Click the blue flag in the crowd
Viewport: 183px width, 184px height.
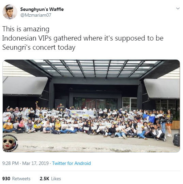149,118
